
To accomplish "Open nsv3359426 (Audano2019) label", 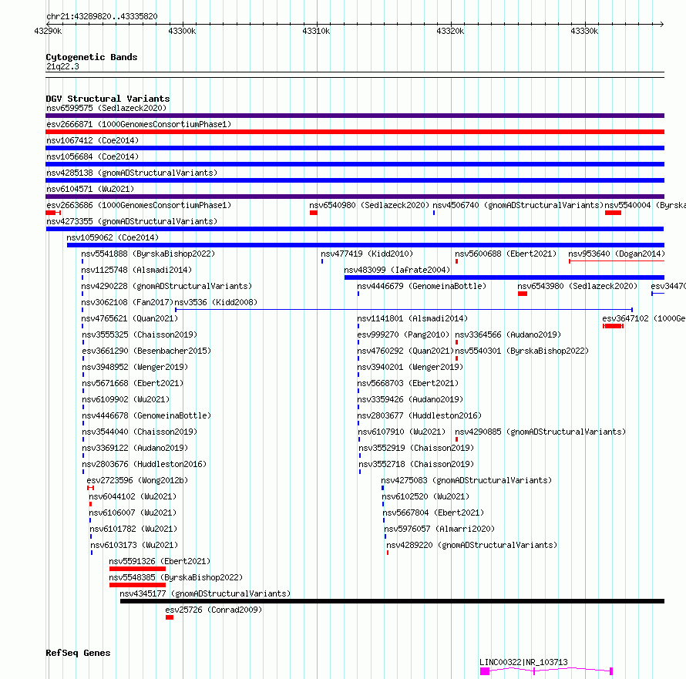I will [410, 399].
